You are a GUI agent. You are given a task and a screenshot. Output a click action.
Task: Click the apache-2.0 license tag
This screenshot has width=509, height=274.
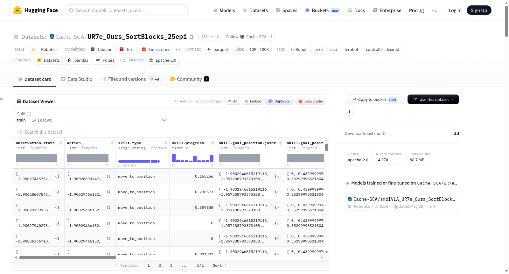click(x=163, y=60)
